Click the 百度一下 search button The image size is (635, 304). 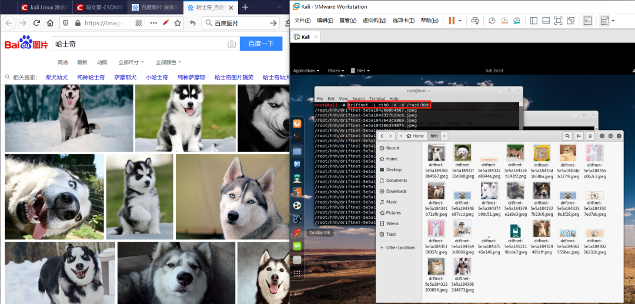(261, 44)
